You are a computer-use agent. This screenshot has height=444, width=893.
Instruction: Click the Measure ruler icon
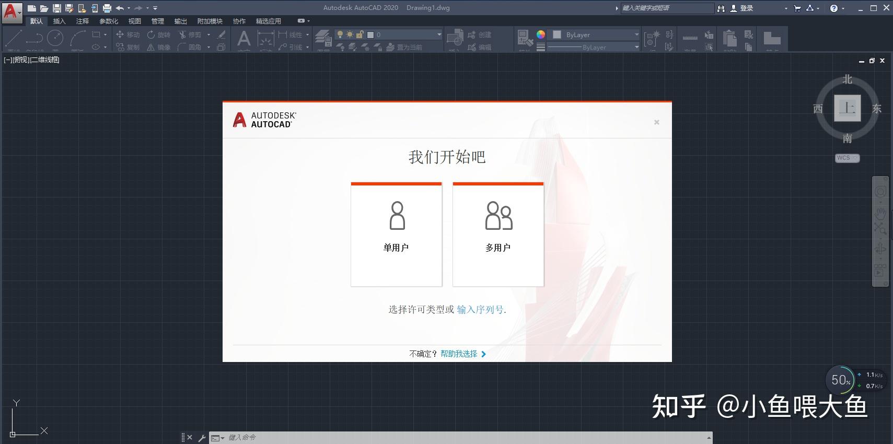pyautogui.click(x=690, y=38)
